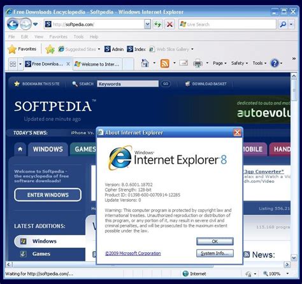Click vertical scrollbar down arrow
Screen dimensions: 302x284
(294, 258)
